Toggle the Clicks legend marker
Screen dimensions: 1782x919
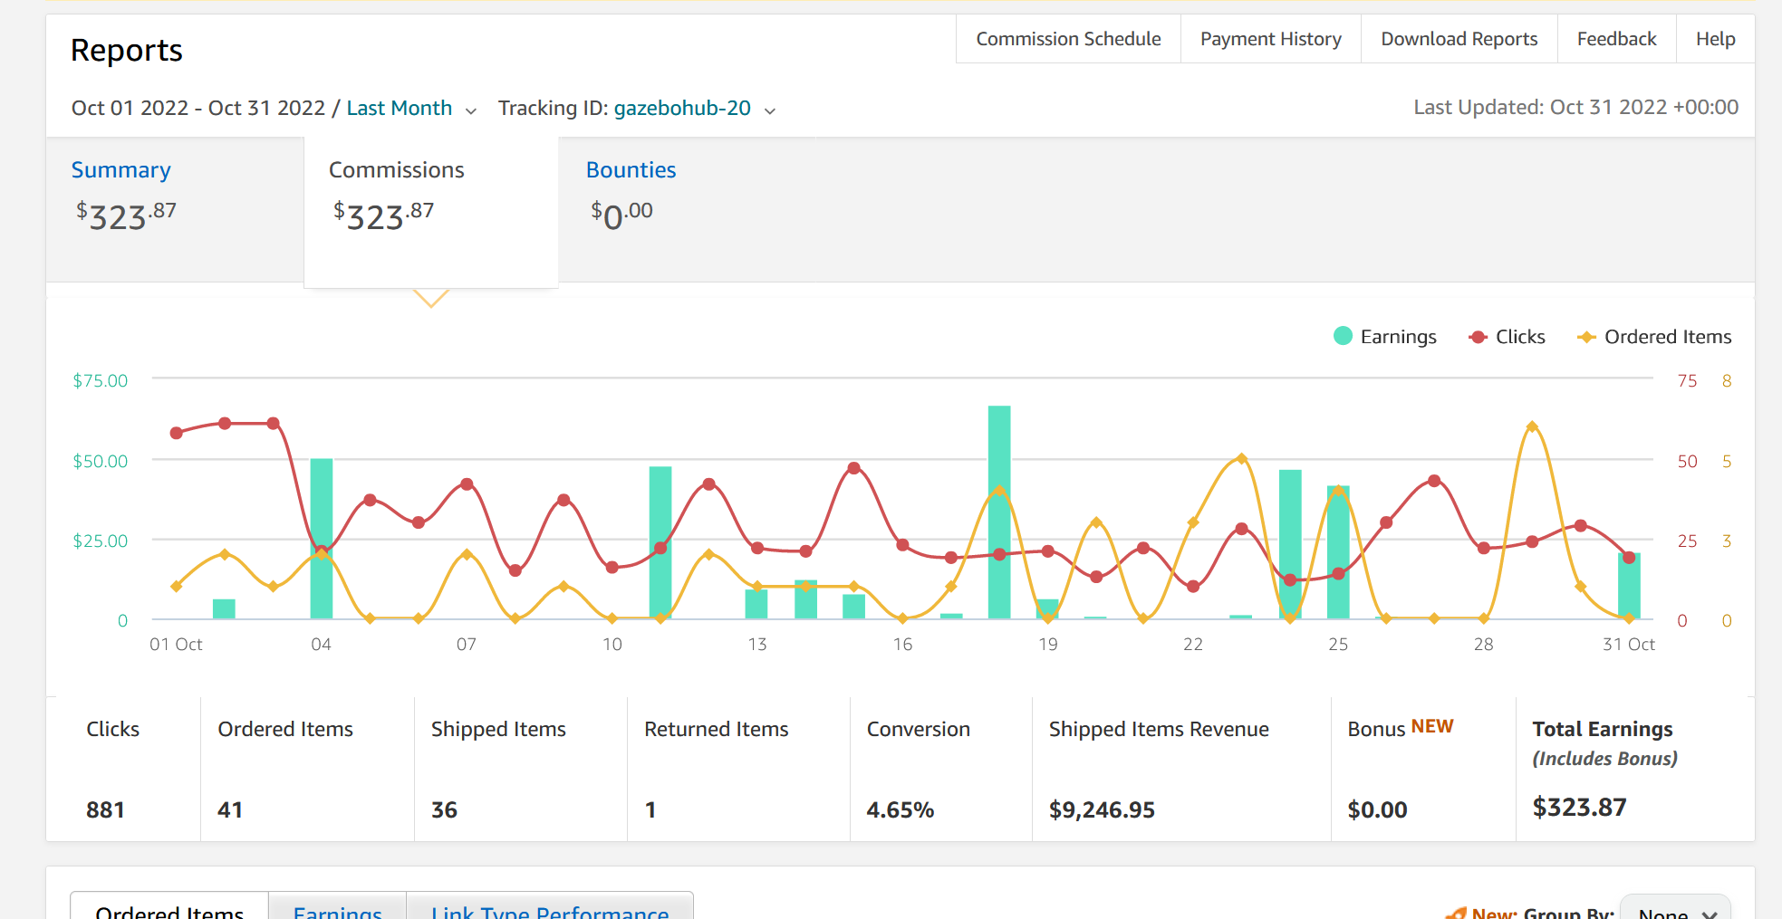1478,337
